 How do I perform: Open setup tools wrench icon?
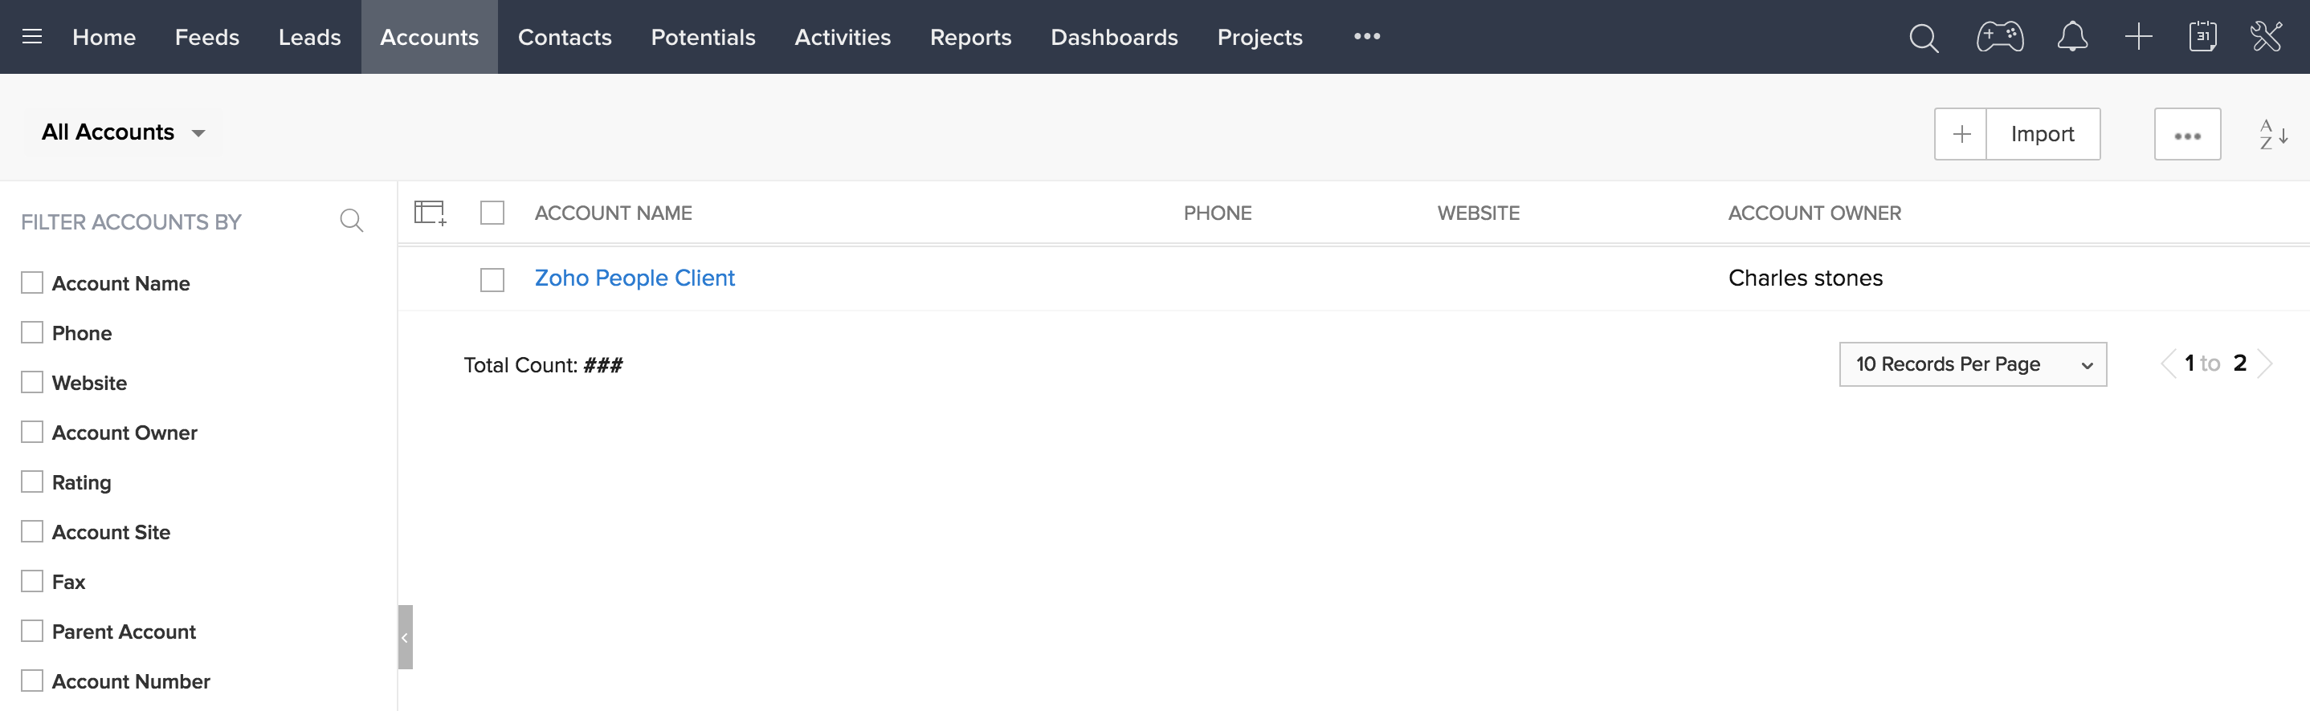(2265, 37)
